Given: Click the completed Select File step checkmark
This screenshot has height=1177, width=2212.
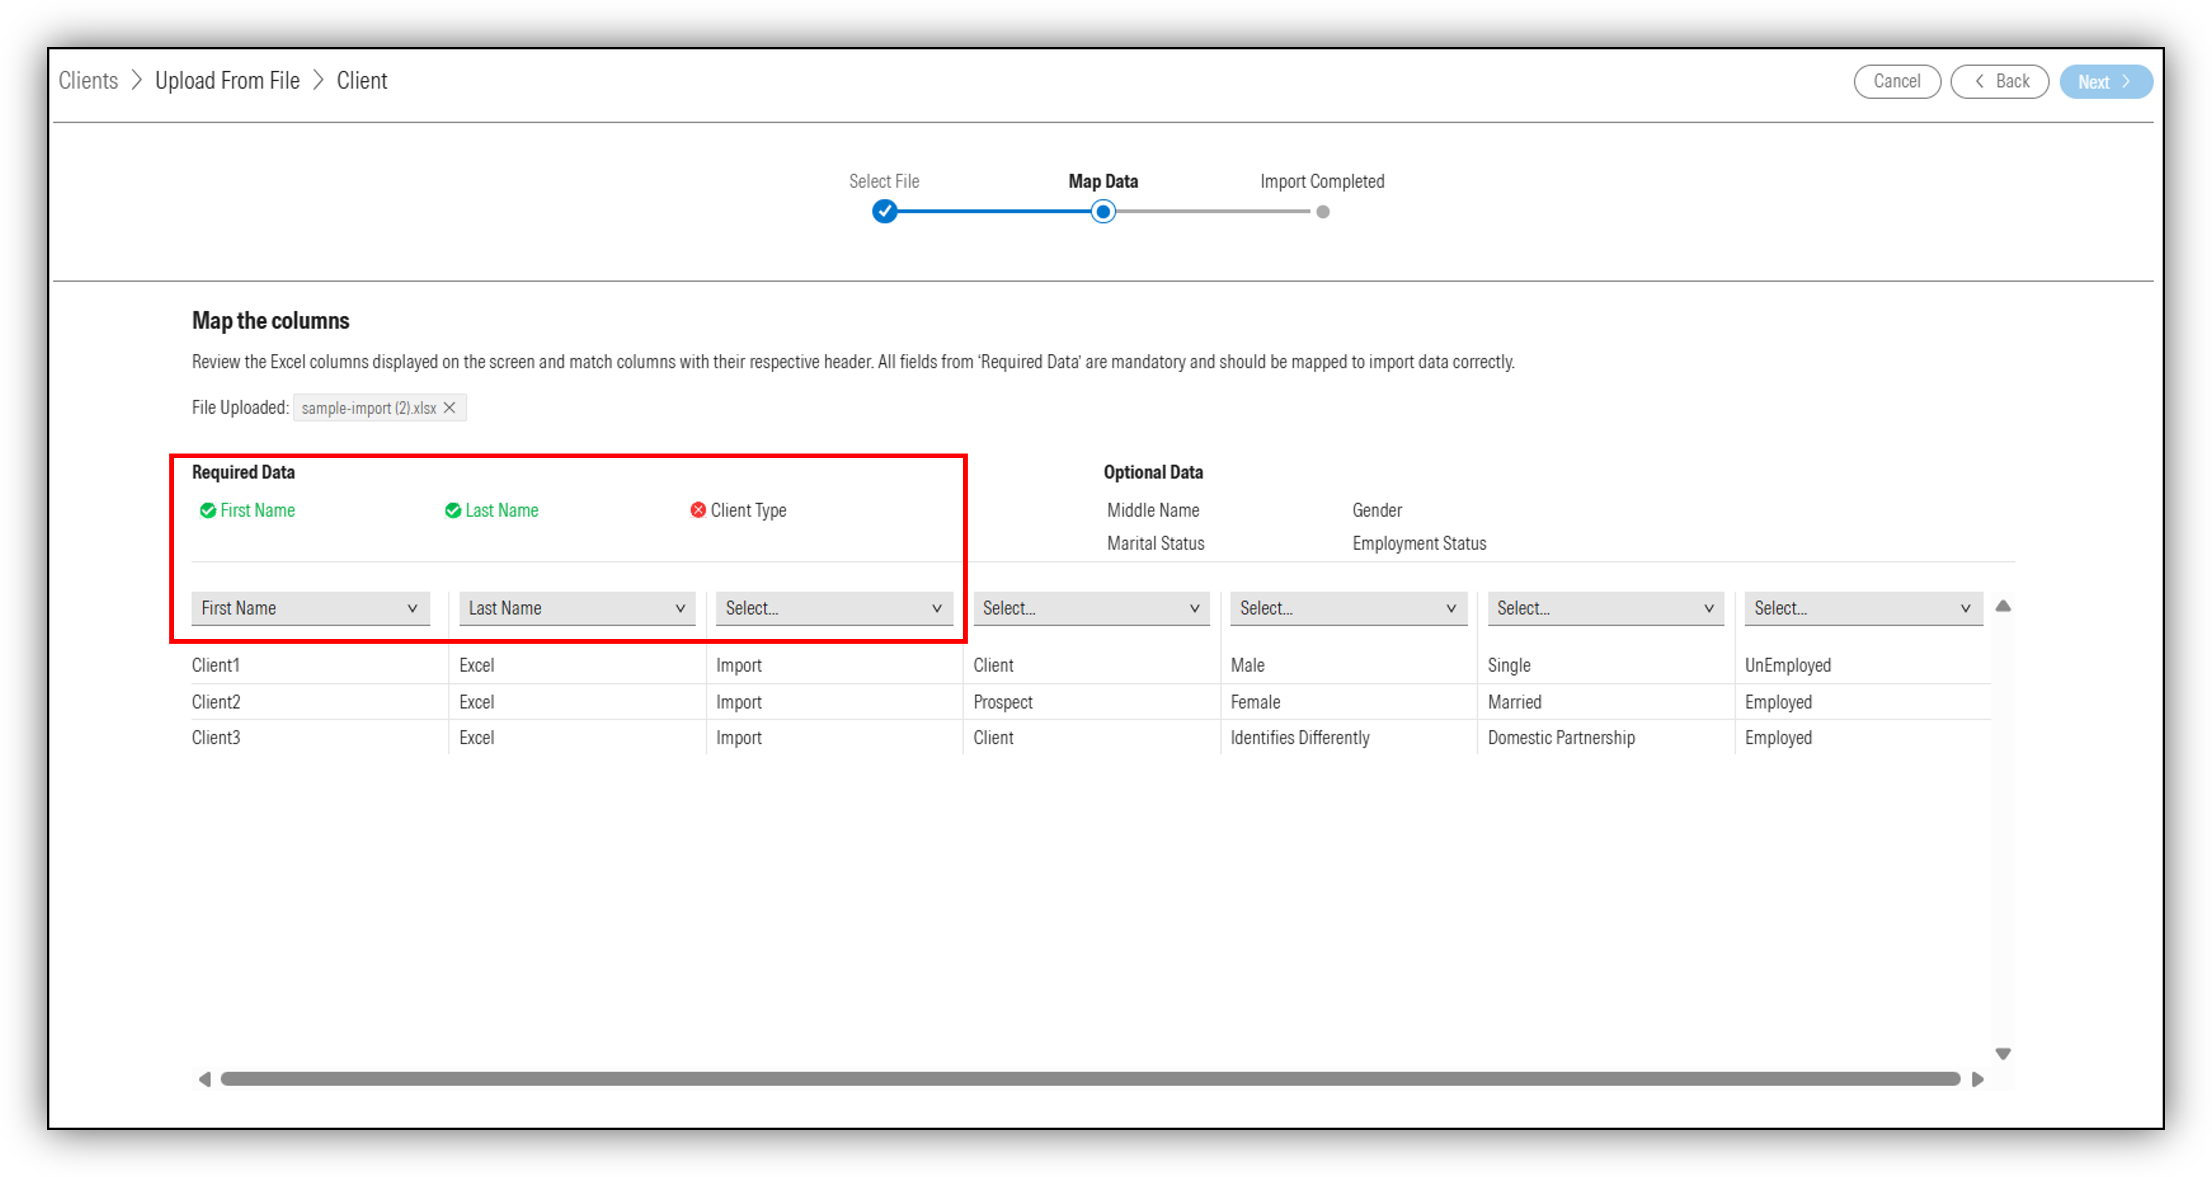Looking at the screenshot, I should tap(884, 211).
